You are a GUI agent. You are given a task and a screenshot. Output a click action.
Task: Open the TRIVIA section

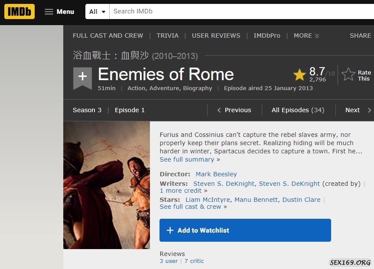coord(167,36)
